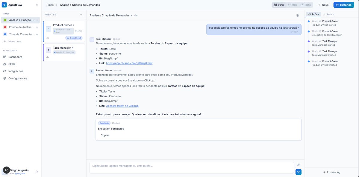
Task: Click the Task Manager finished log entry
Action: pyautogui.click(x=325, y=53)
